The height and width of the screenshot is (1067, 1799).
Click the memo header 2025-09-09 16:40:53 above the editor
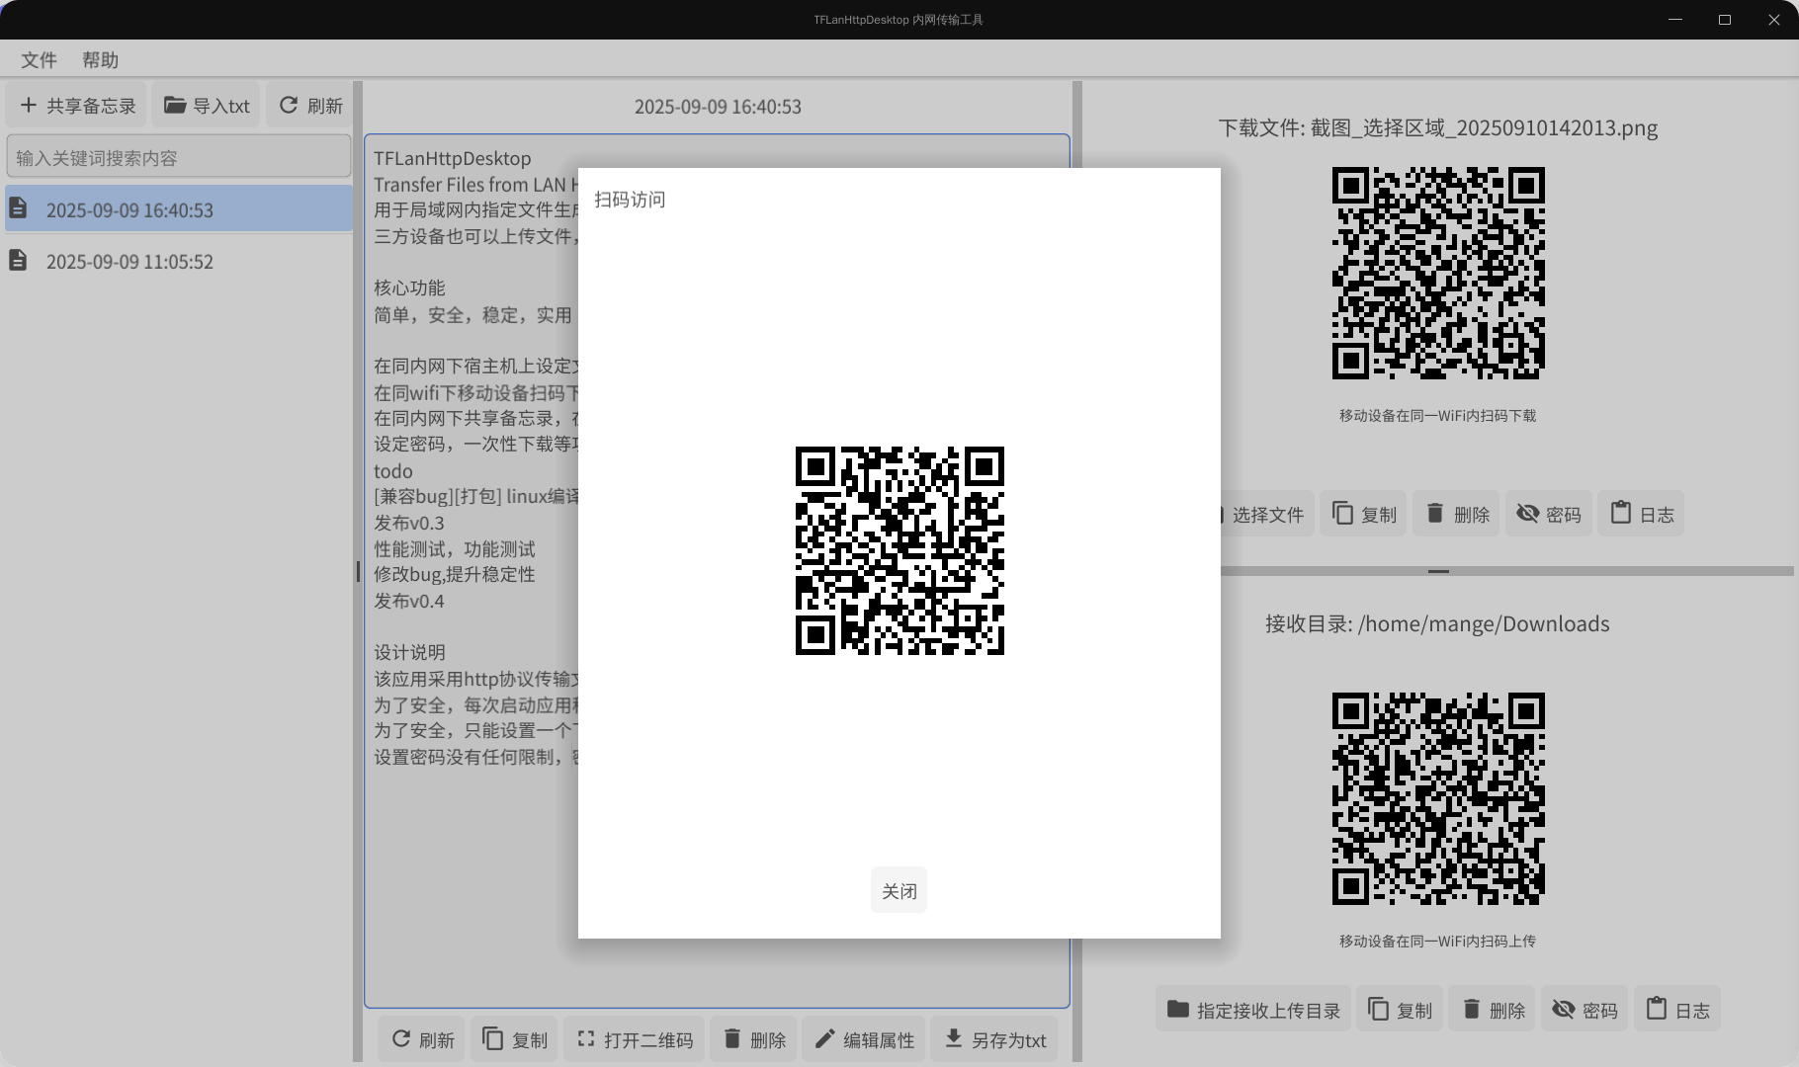pyautogui.click(x=718, y=106)
